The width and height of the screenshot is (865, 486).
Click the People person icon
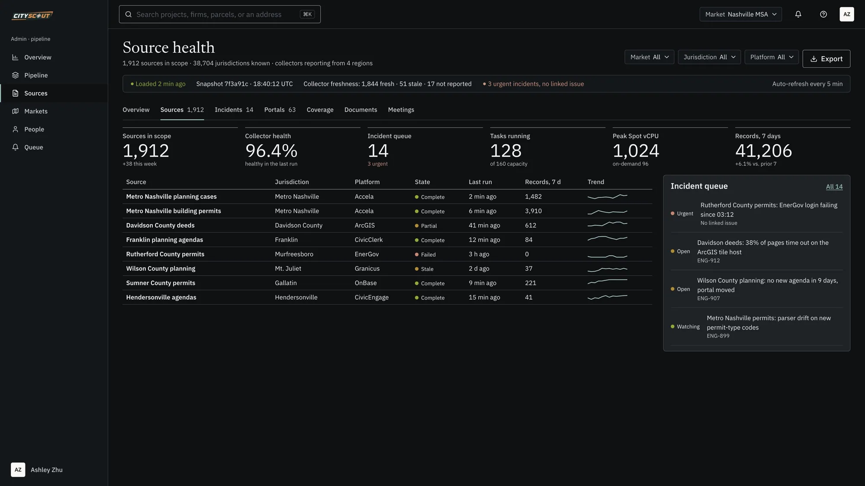tap(15, 129)
